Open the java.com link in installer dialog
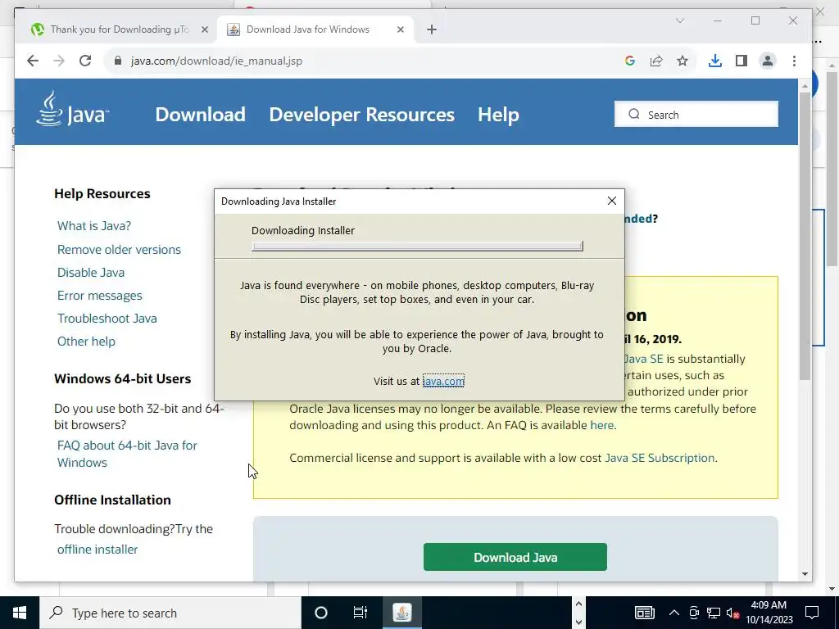This screenshot has height=629, width=839. [x=443, y=381]
